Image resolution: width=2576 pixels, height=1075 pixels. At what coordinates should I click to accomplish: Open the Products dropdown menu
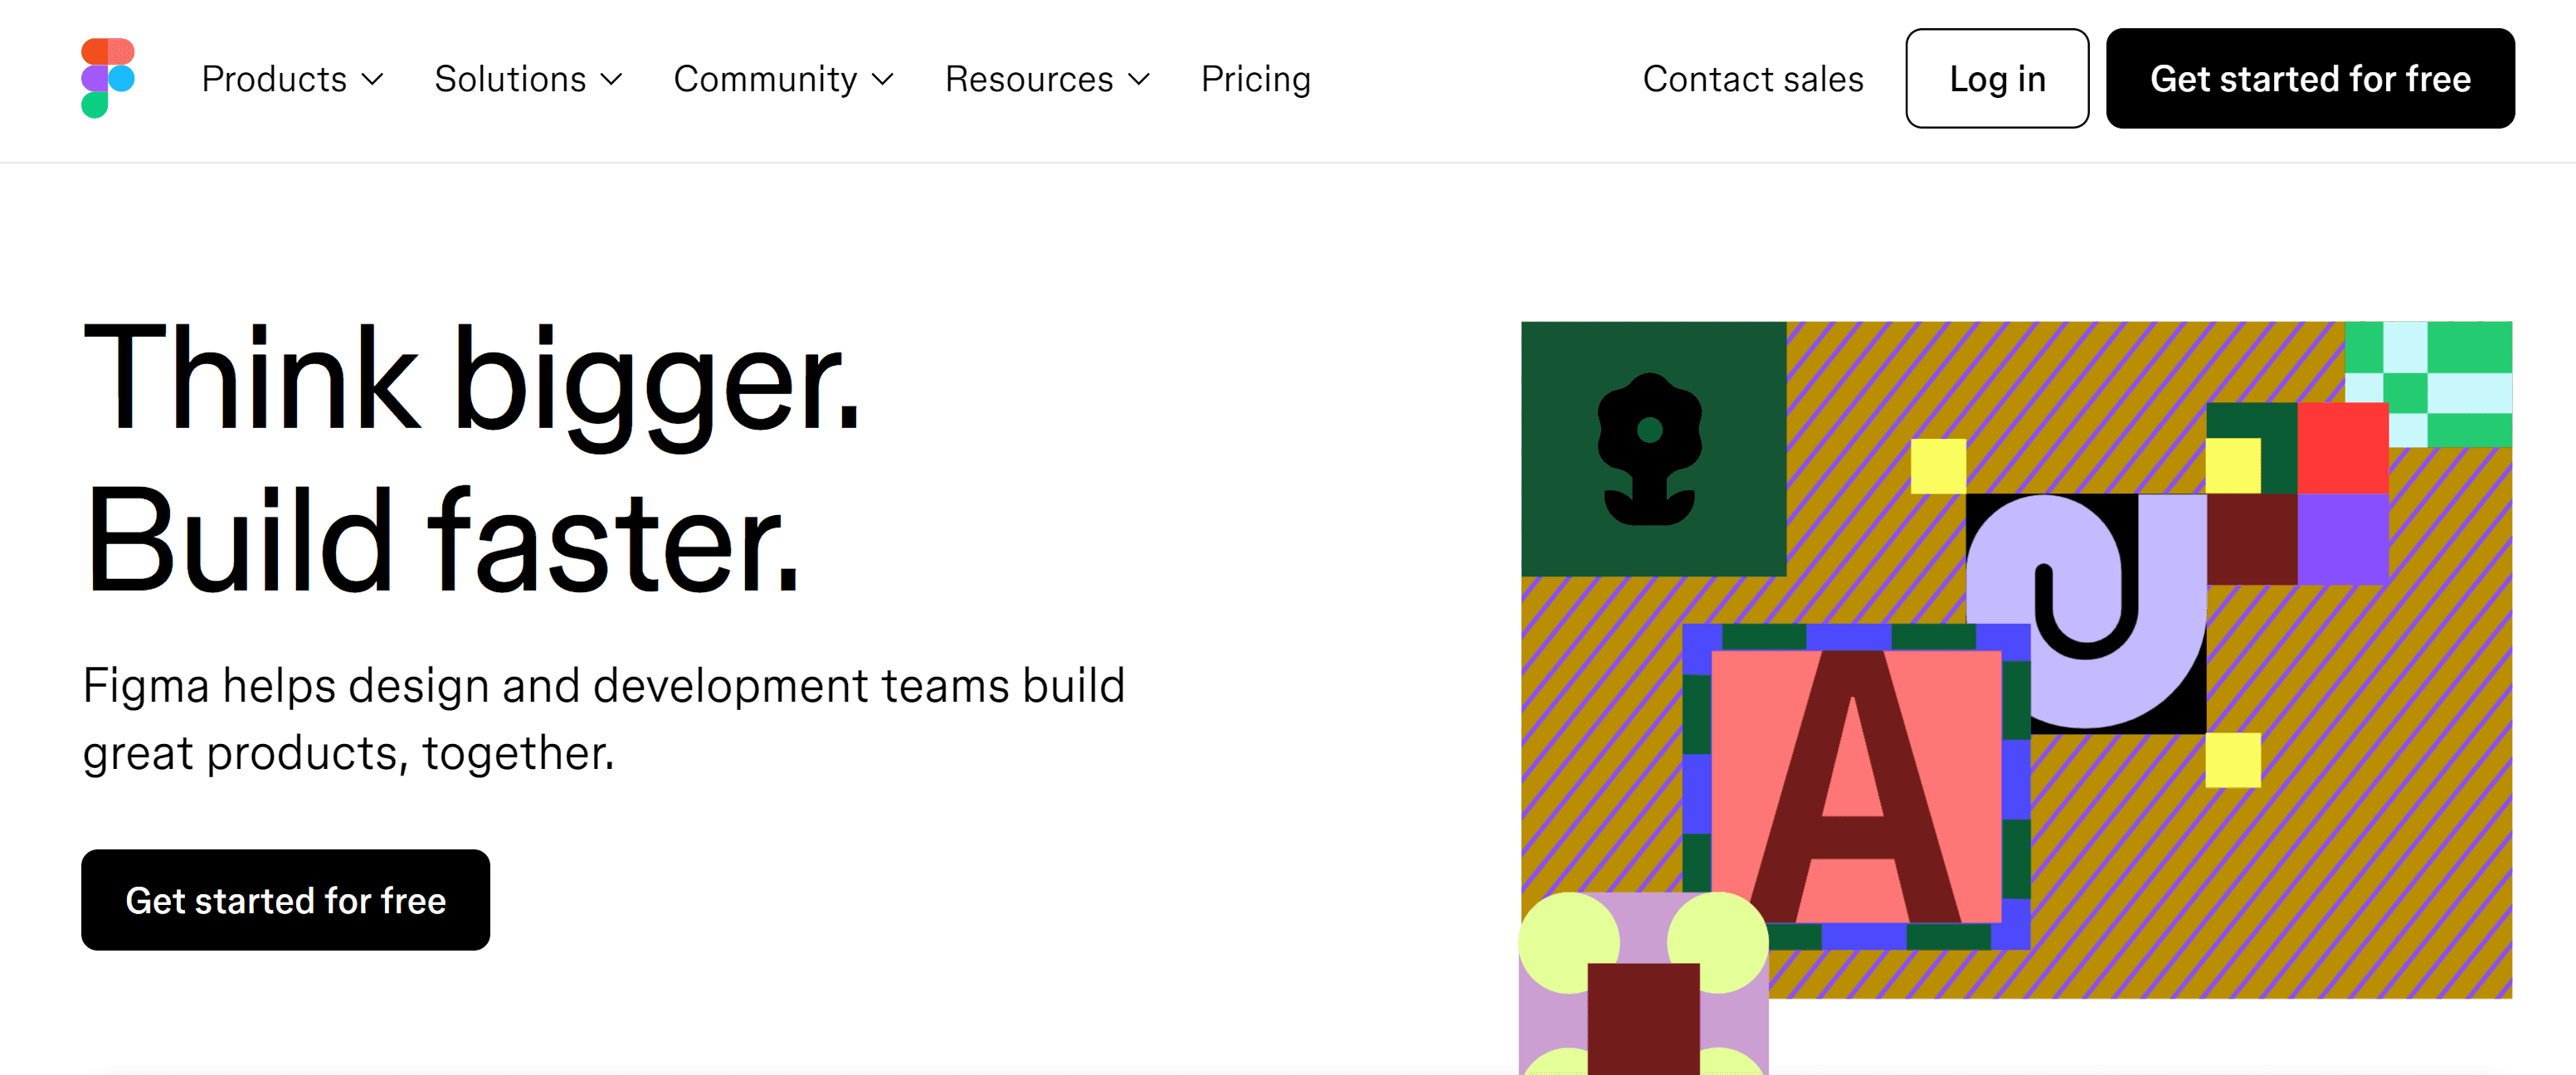[288, 79]
